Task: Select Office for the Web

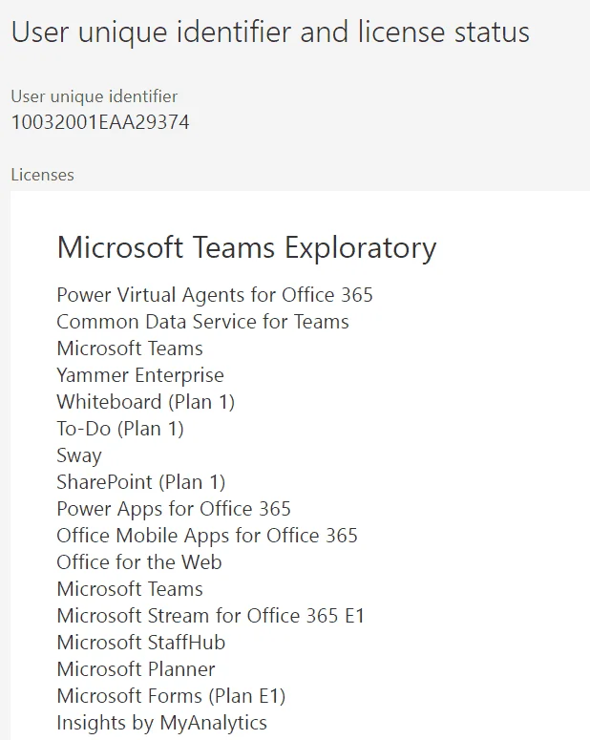Action: [139, 562]
